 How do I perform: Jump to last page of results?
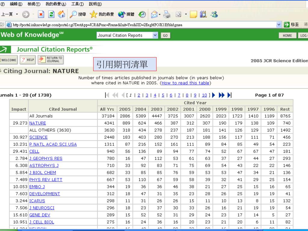pos(229,95)
